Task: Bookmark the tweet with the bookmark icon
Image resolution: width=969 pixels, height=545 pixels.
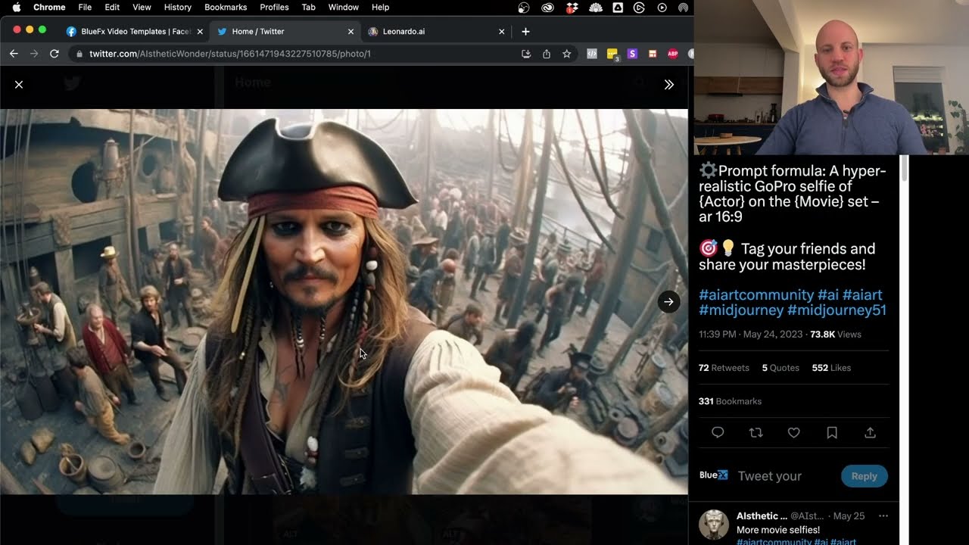Action: [832, 432]
